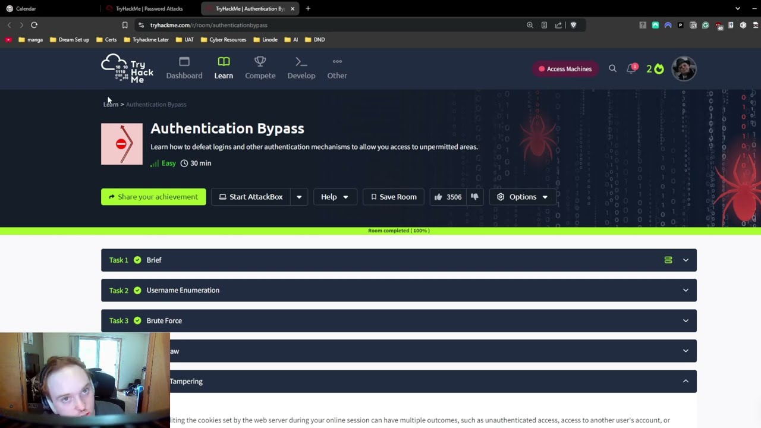Open the YouTube bookmark icon

[8, 39]
